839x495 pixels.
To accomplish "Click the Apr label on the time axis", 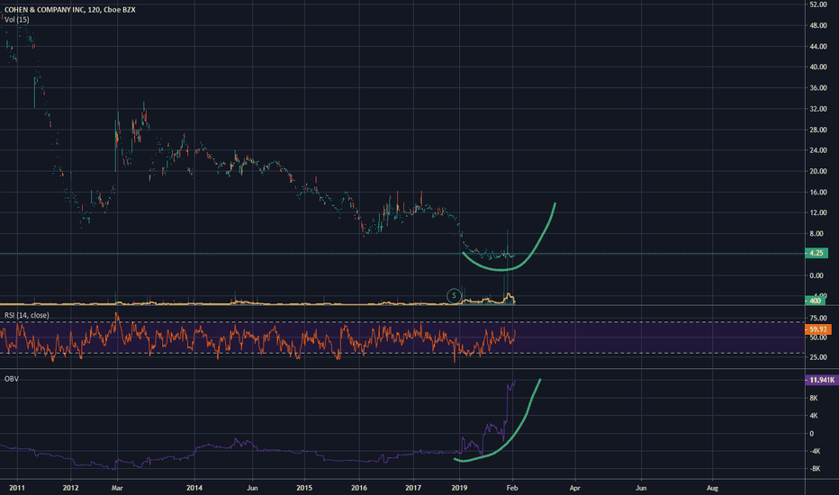I will point(574,488).
